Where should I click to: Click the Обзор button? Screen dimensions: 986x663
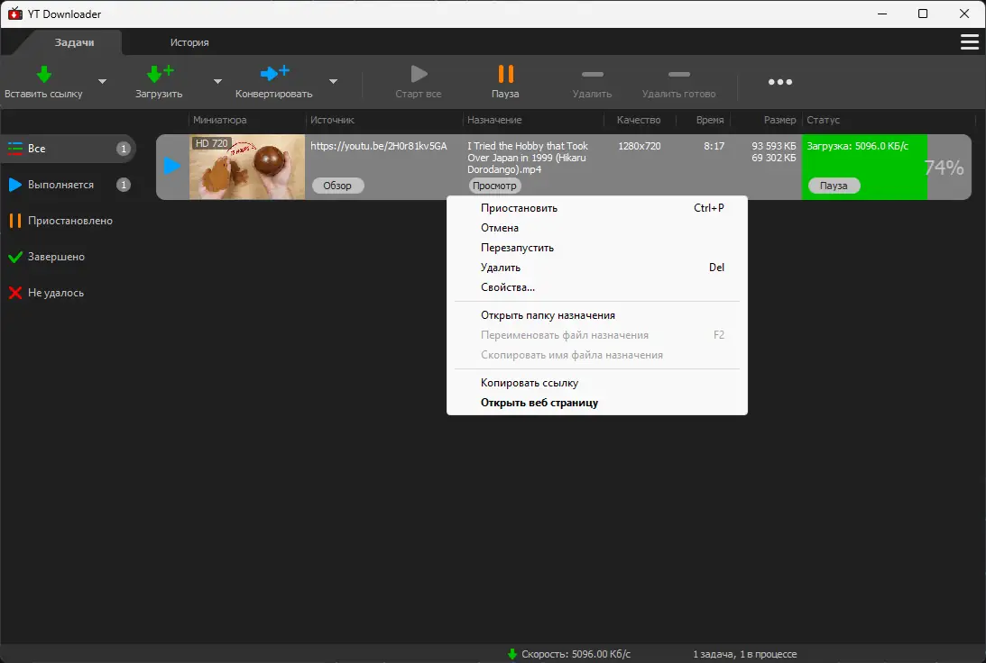[x=337, y=186]
